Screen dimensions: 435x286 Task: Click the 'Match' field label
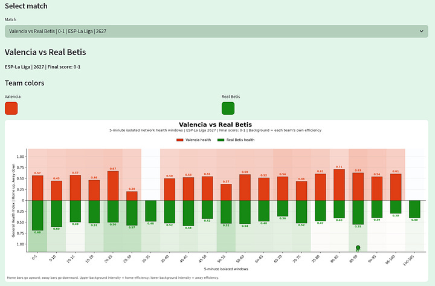[x=10, y=20]
